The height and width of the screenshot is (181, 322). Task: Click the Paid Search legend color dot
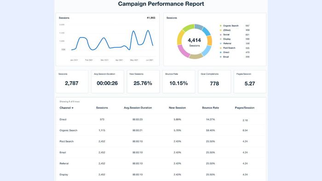click(x=221, y=48)
